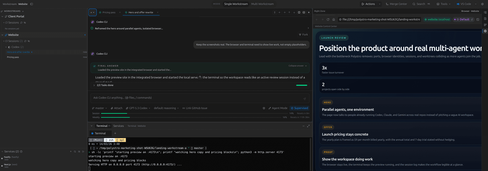Open the Search box in top bar
This screenshot has width=488, height=171.
(x=421, y=4)
